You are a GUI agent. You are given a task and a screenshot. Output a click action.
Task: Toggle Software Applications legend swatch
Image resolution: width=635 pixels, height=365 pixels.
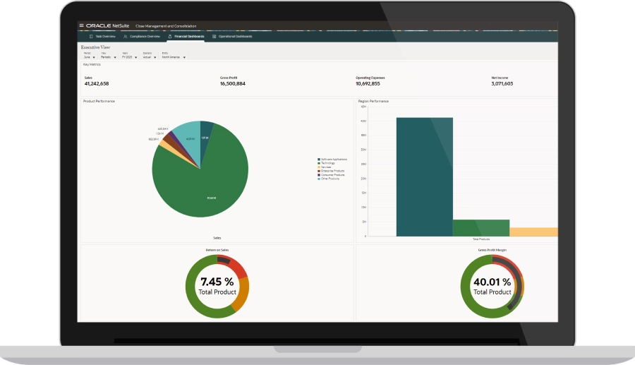[x=319, y=160]
